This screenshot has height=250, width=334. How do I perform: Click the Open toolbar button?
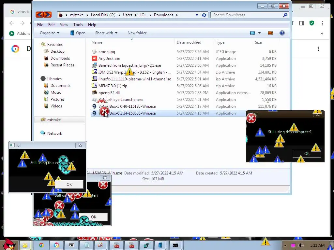(78, 33)
